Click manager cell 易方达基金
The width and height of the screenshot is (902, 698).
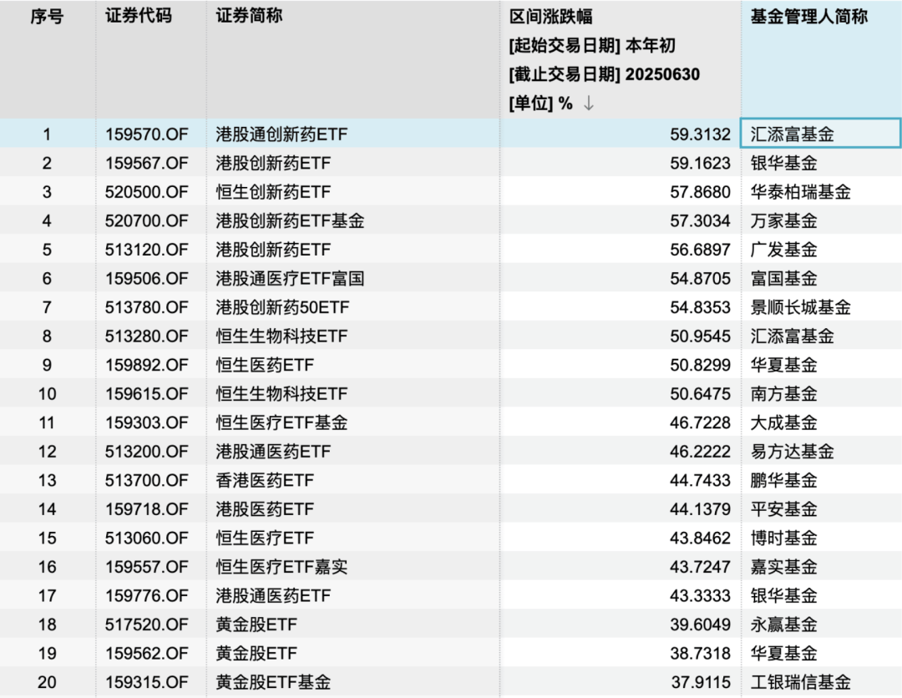coord(792,452)
